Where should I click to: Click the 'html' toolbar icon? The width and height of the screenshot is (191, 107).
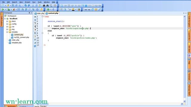[x=86, y=10]
